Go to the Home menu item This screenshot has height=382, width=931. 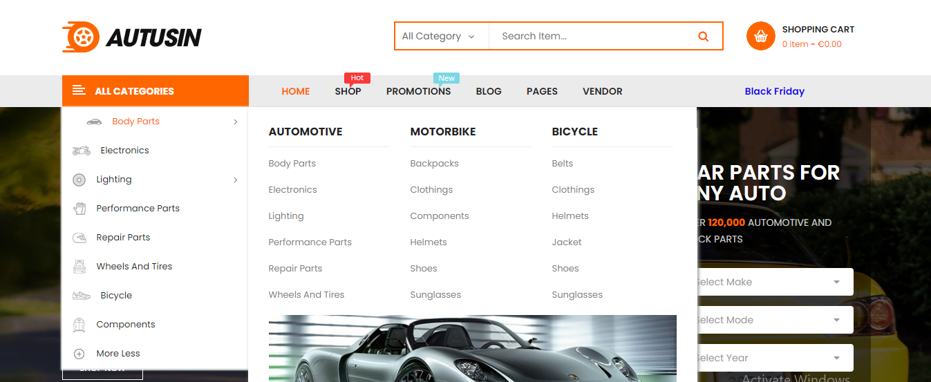(296, 91)
